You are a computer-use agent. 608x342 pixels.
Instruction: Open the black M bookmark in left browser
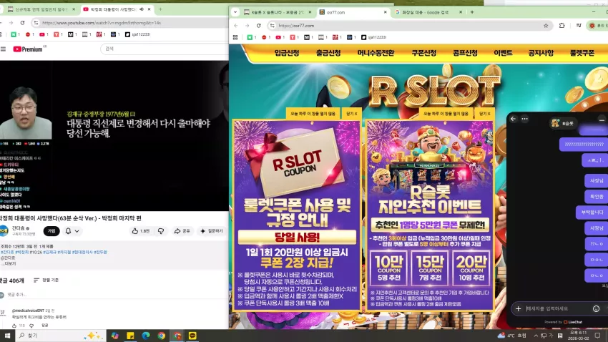point(72,34)
